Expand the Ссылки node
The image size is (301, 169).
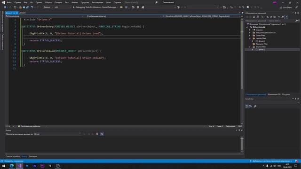[250, 30]
